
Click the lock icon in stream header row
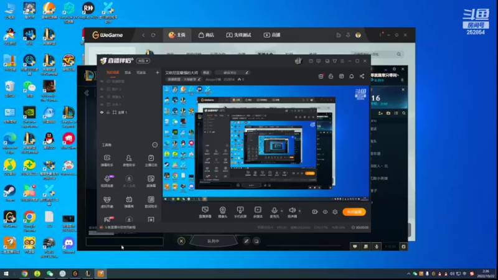(x=331, y=76)
